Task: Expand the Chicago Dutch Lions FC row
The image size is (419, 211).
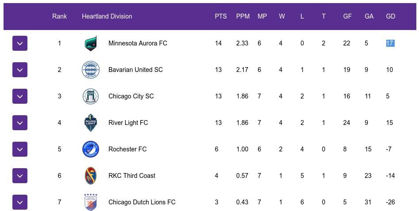Action: 20,202
